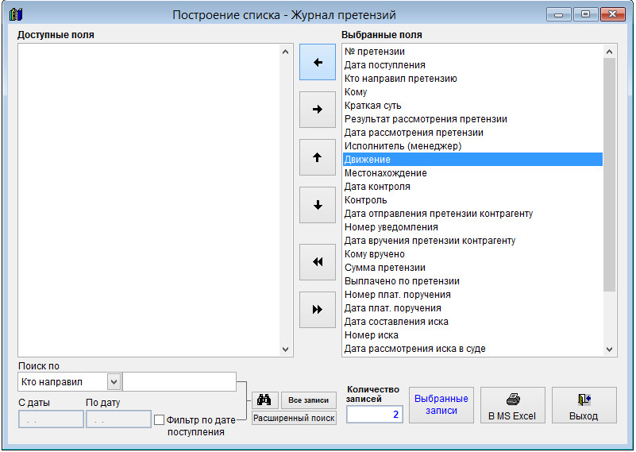Select 'Номер уведомления' field

(472, 227)
